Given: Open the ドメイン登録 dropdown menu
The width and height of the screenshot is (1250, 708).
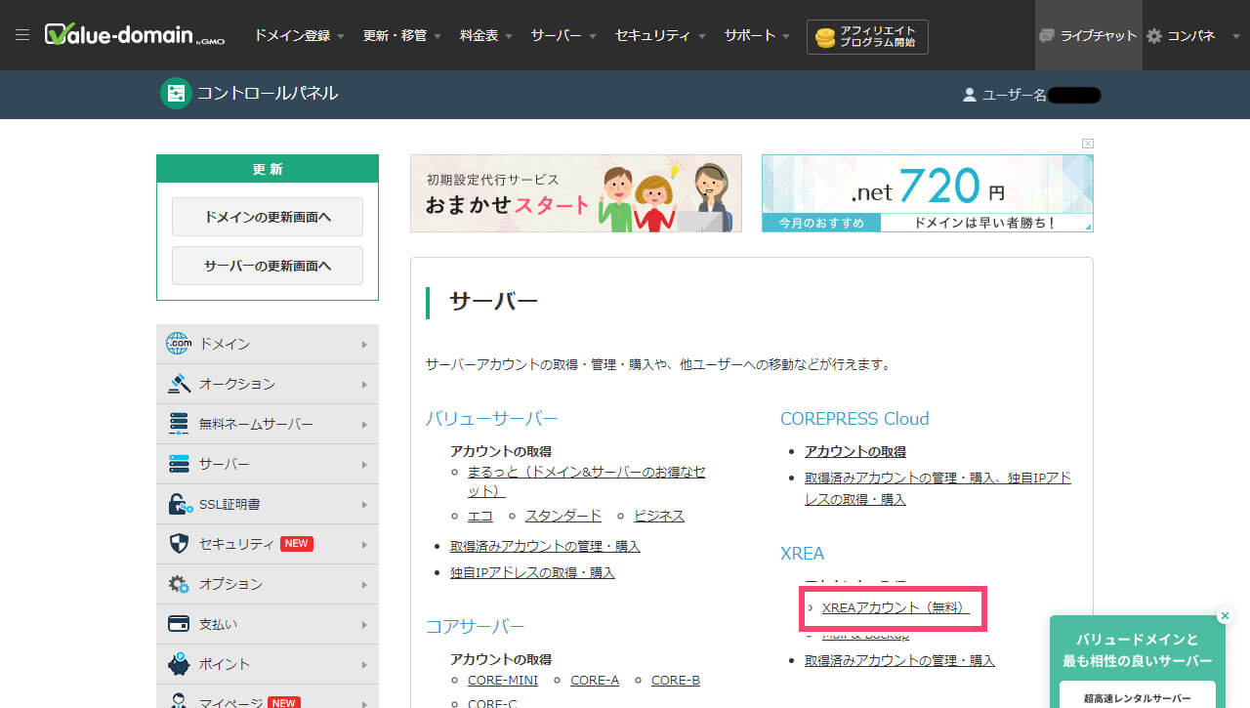Looking at the screenshot, I should 299,35.
